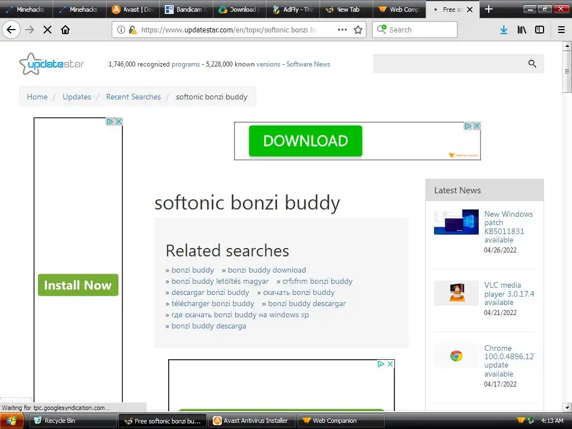Image resolution: width=572 pixels, height=429 pixels.
Task: Go back to the previous page
Action: pyautogui.click(x=11, y=30)
